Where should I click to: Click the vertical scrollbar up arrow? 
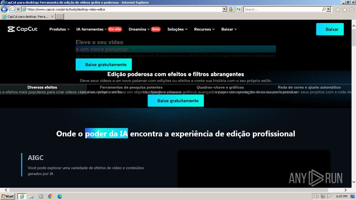(354, 26)
